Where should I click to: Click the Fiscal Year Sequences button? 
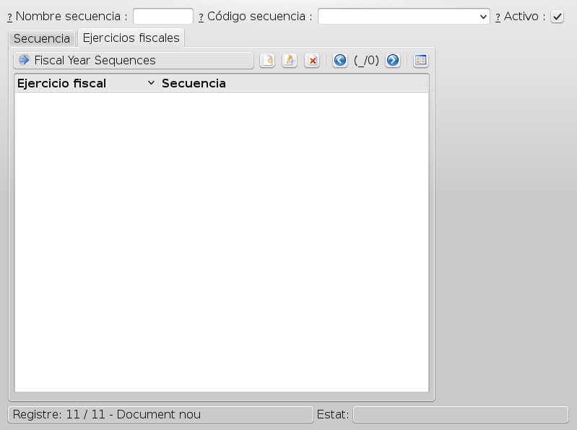point(134,61)
